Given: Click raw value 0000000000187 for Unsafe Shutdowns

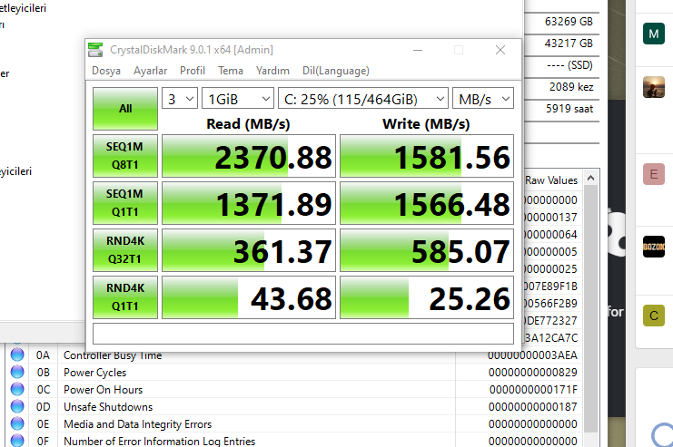Looking at the screenshot, I should (532, 407).
